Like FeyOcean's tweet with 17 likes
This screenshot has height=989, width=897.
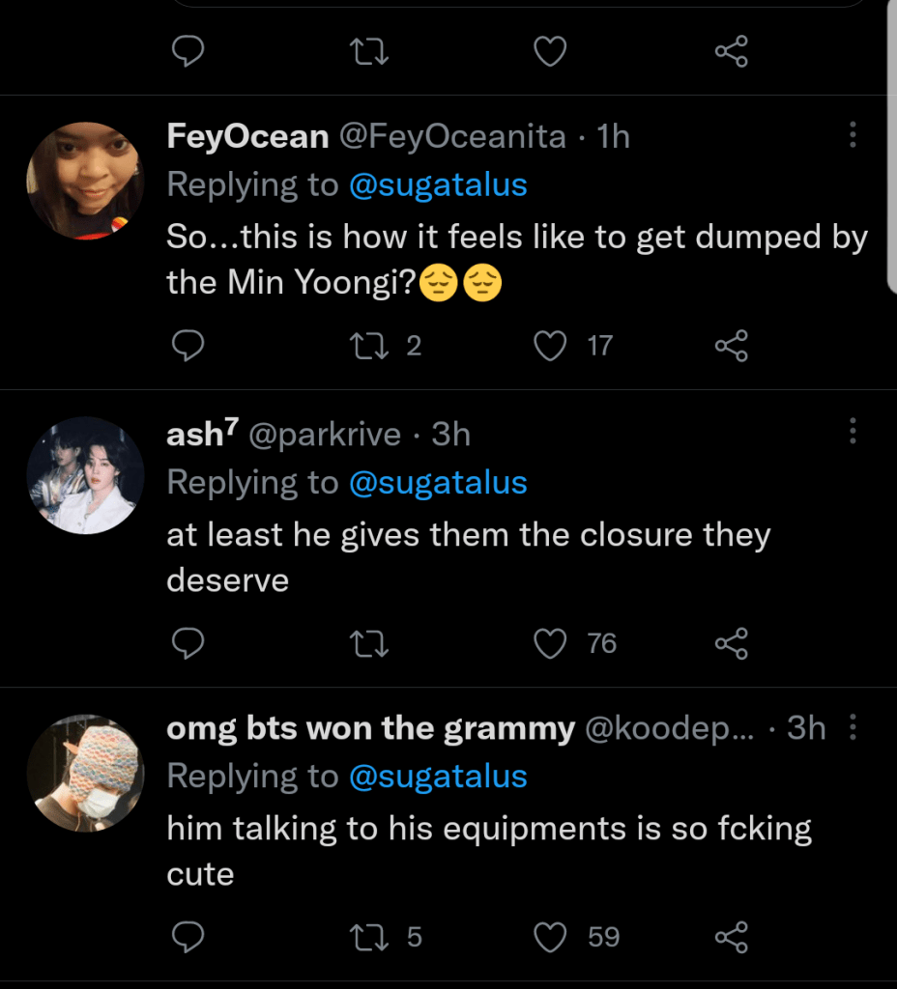click(551, 346)
